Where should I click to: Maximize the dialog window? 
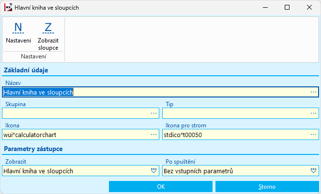tap(287, 8)
